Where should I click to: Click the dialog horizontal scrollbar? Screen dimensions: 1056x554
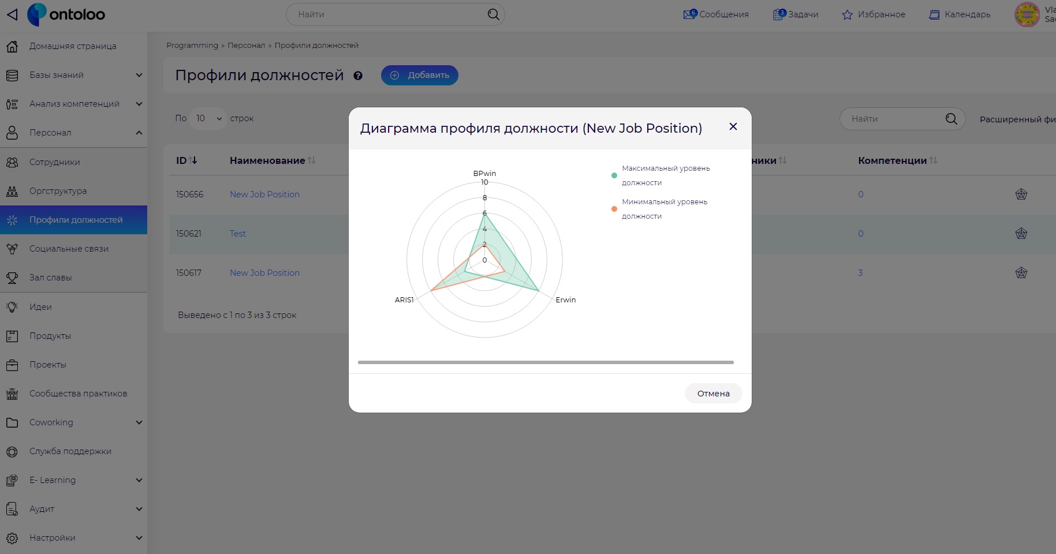point(546,362)
